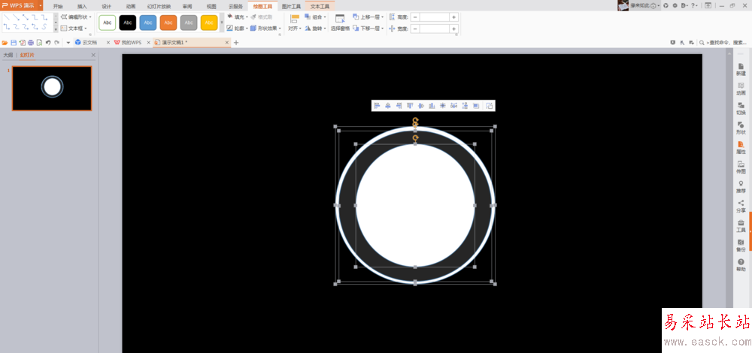Open the 动画 sidebar panel

coord(741,89)
